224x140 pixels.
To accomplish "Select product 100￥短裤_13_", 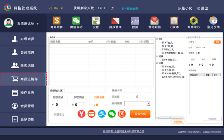I will [169, 60].
